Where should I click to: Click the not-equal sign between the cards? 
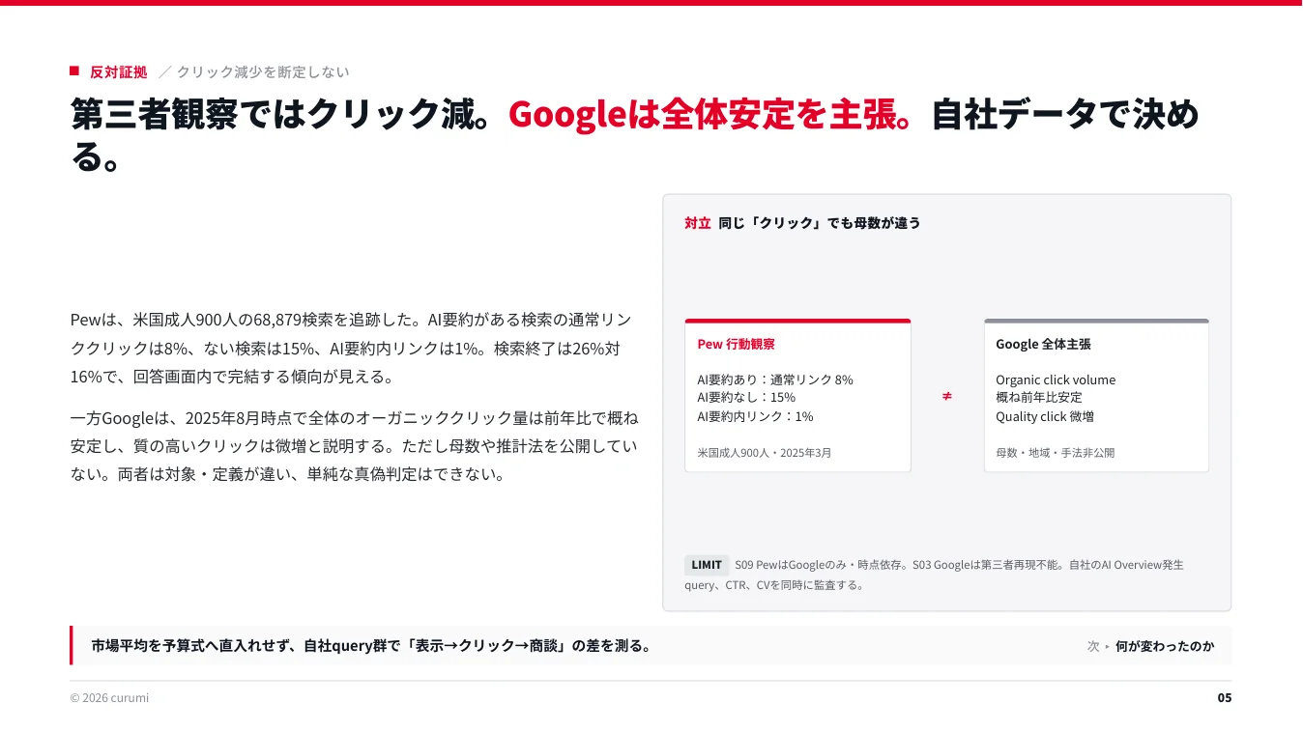(x=947, y=396)
